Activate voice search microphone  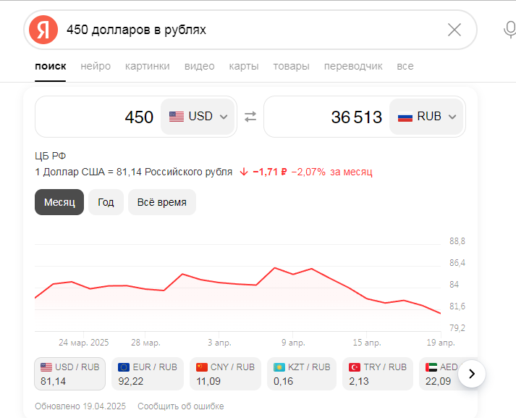tap(509, 30)
